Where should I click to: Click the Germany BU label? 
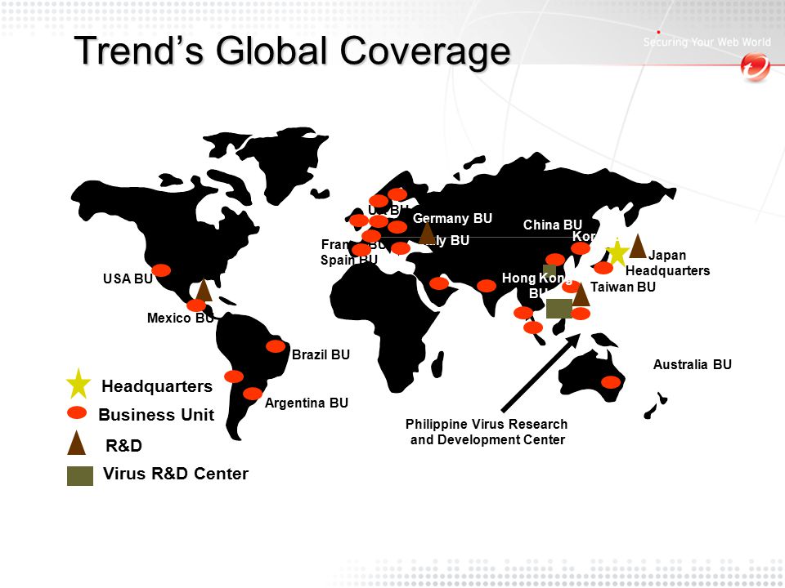pyautogui.click(x=452, y=219)
